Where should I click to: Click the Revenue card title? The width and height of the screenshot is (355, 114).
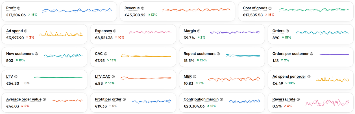pyautogui.click(x=132, y=8)
